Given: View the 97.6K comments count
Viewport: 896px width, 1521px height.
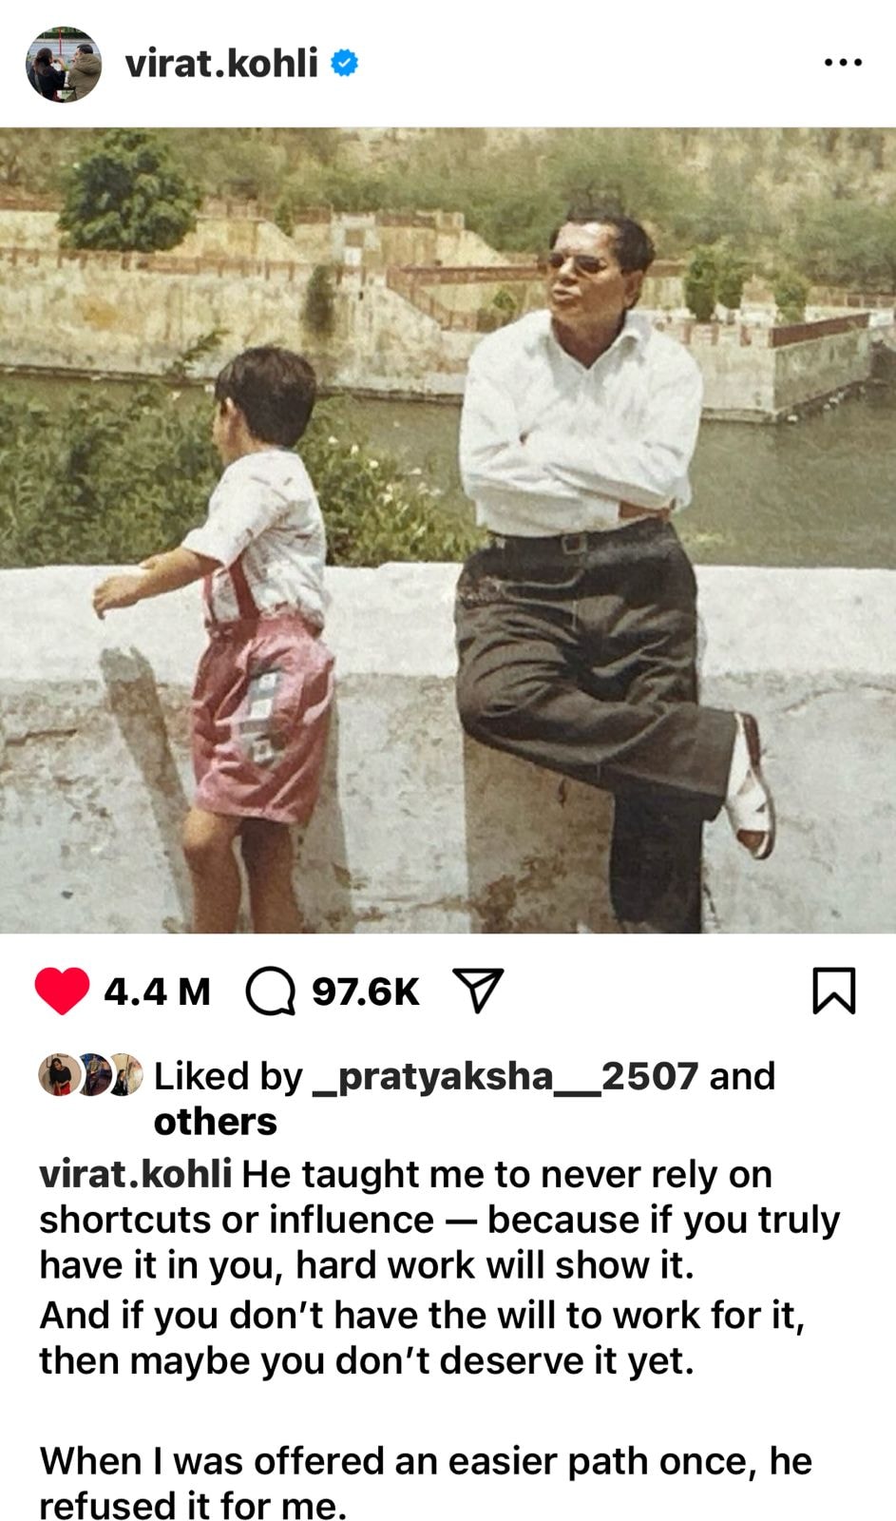Looking at the screenshot, I should click(366, 992).
